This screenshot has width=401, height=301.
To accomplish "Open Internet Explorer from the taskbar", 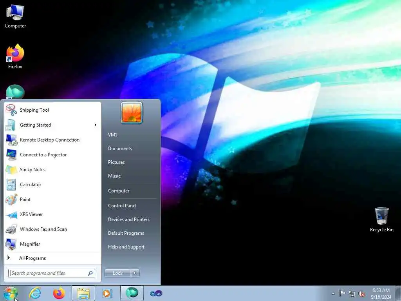I will [x=35, y=293].
